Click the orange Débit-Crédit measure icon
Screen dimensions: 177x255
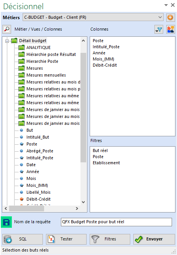click(x=21, y=199)
